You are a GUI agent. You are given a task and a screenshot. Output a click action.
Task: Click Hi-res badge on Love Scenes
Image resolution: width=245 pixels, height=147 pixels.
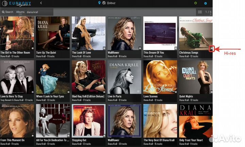tap(176, 92)
